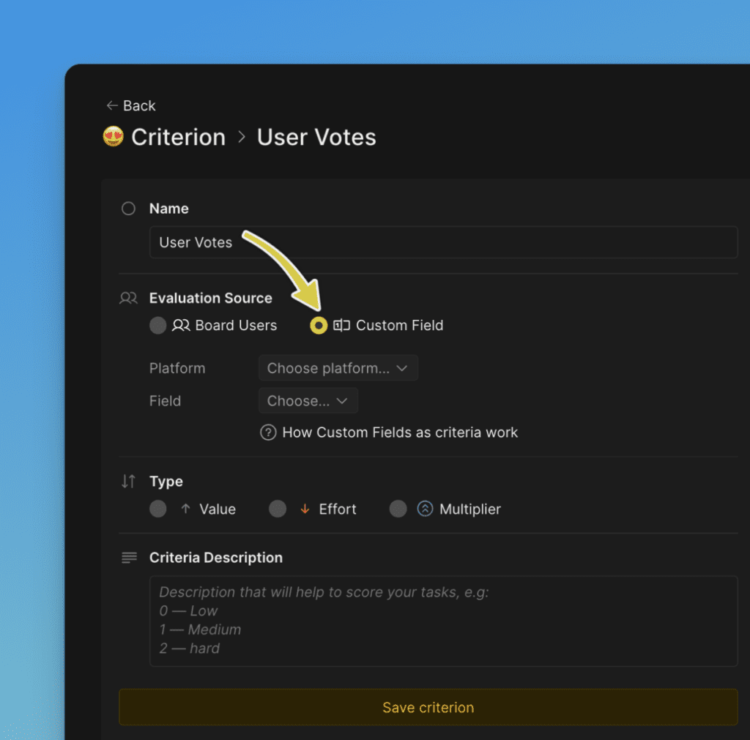Open How Custom Fields as criteria work link
Screen dimensions: 750x740
click(x=399, y=433)
